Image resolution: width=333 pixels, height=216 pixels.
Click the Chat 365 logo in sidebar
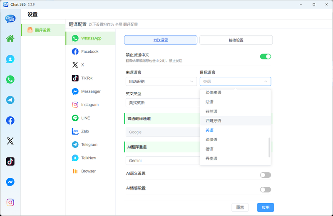pos(10,19)
